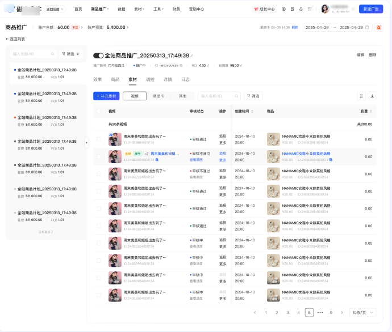392x332 pixels.
Task: Click the sidebar 筛选 filter button
Action: [x=71, y=54]
